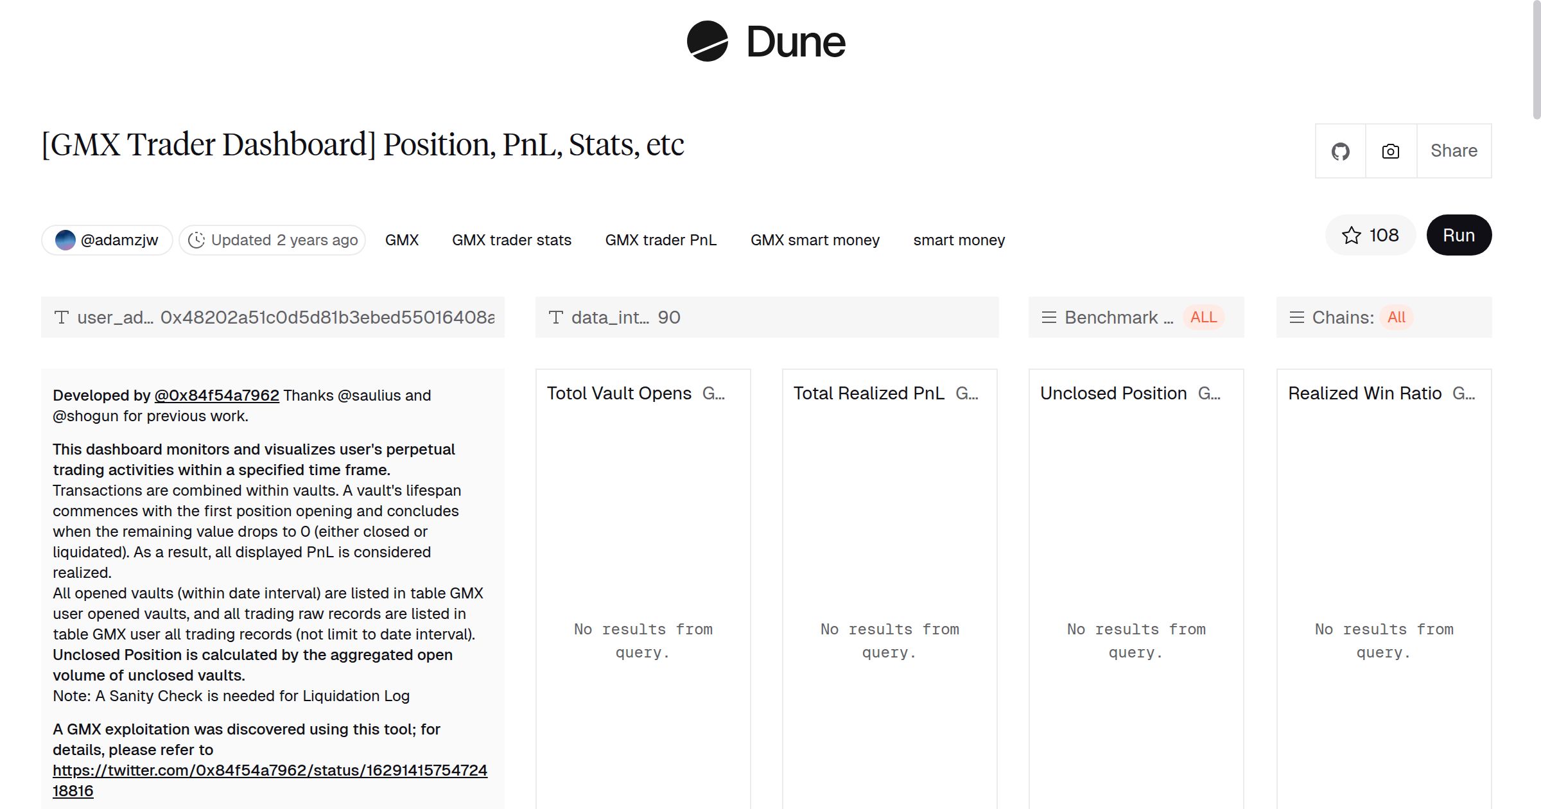
Task: Open the Benchmark ALL dropdown
Action: [1203, 317]
